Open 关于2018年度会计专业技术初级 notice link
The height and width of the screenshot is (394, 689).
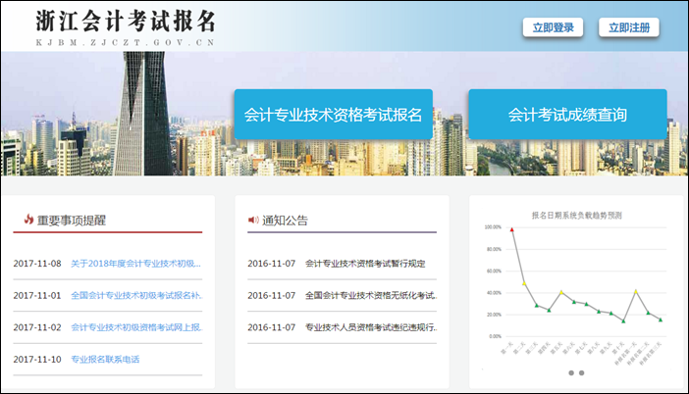pos(135,264)
